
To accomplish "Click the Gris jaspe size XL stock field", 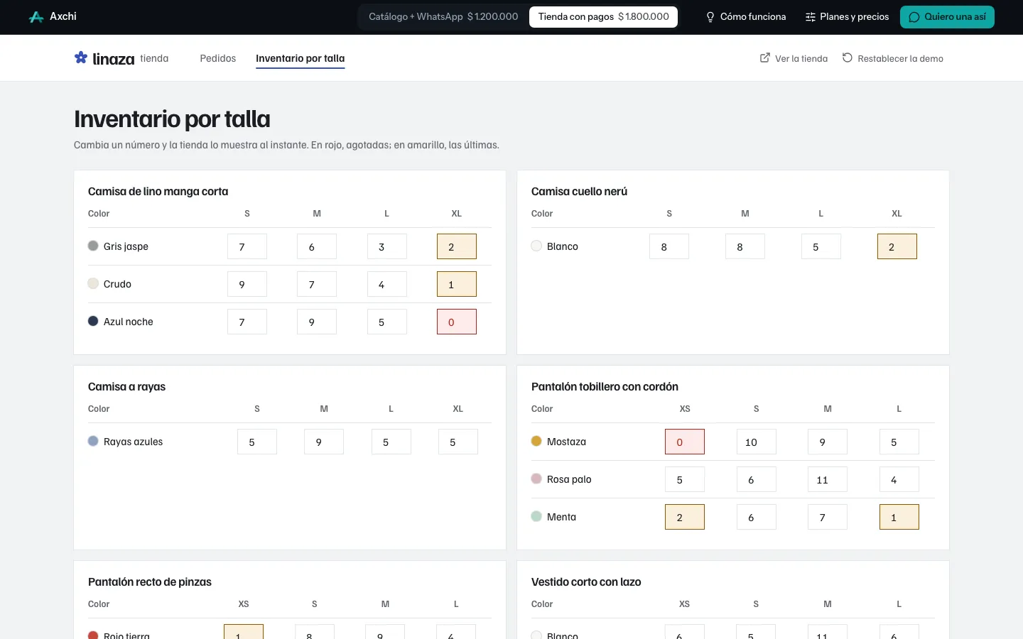I will click(x=457, y=246).
